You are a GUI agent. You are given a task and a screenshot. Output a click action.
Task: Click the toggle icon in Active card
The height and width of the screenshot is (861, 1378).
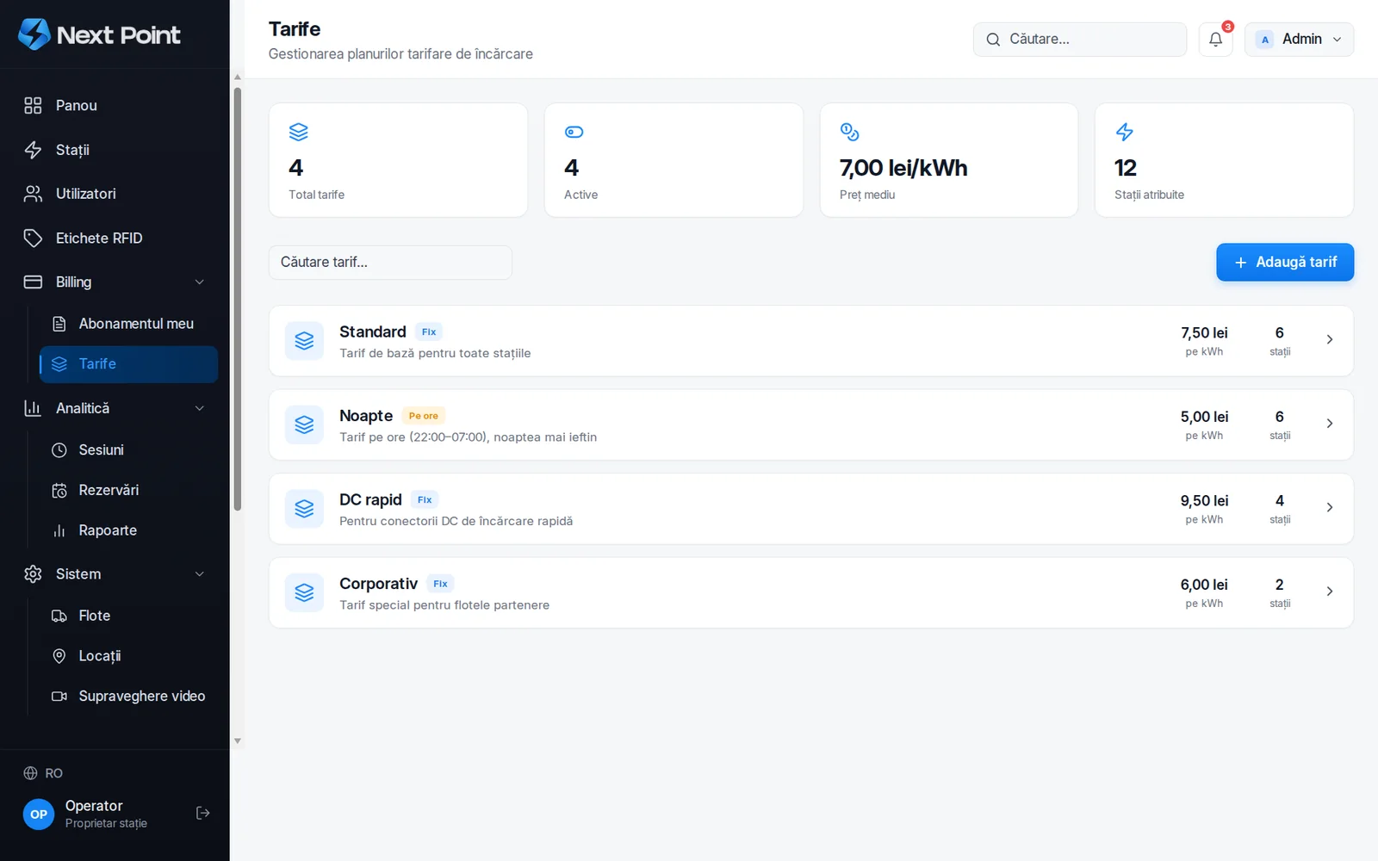click(x=574, y=132)
